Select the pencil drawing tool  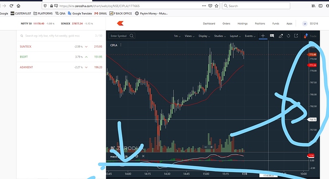pos(281,36)
